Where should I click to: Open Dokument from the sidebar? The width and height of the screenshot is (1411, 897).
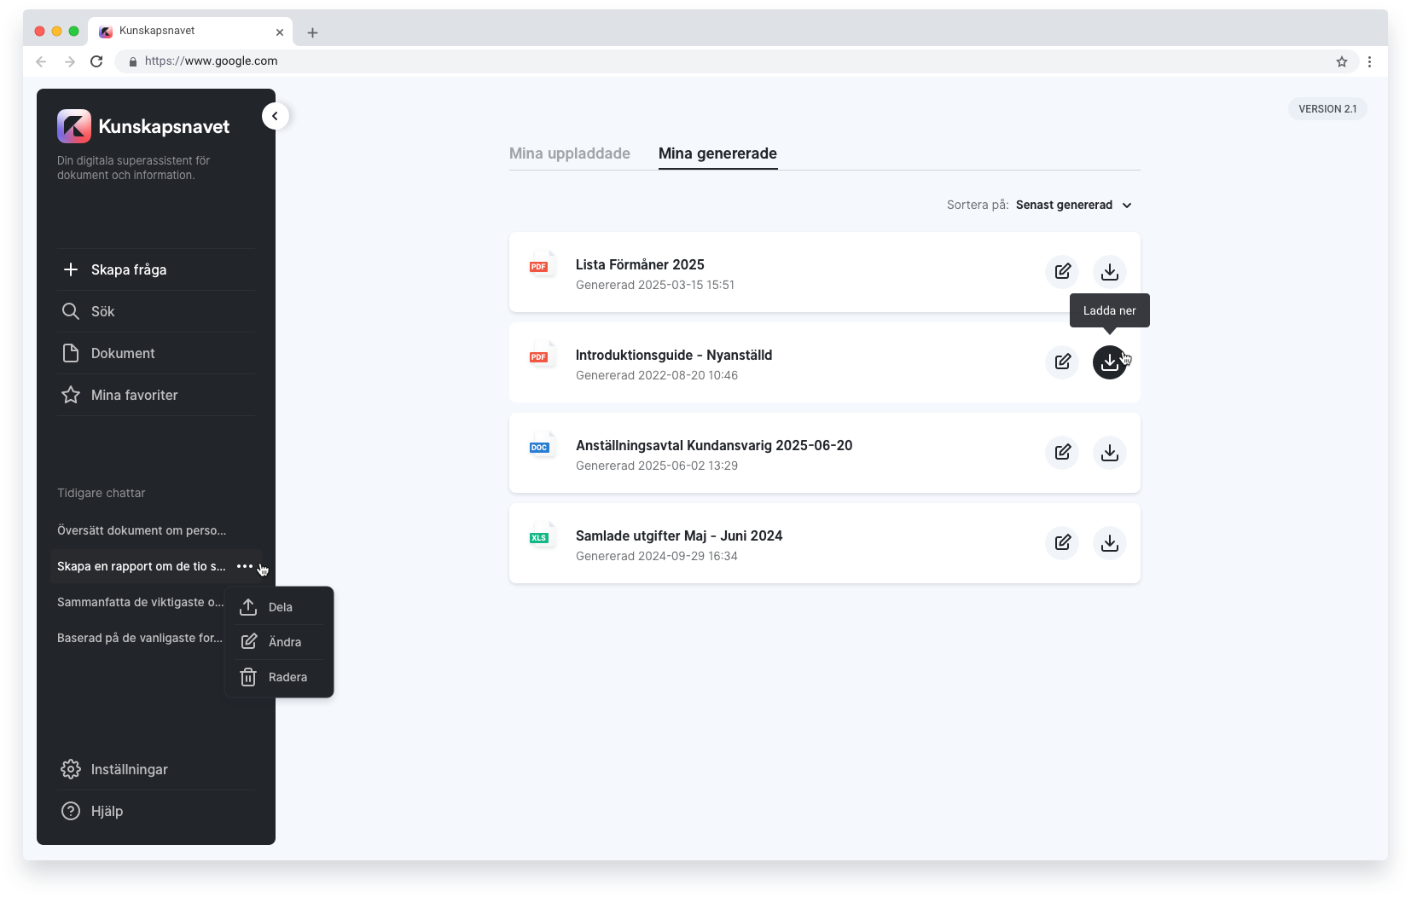point(72,353)
